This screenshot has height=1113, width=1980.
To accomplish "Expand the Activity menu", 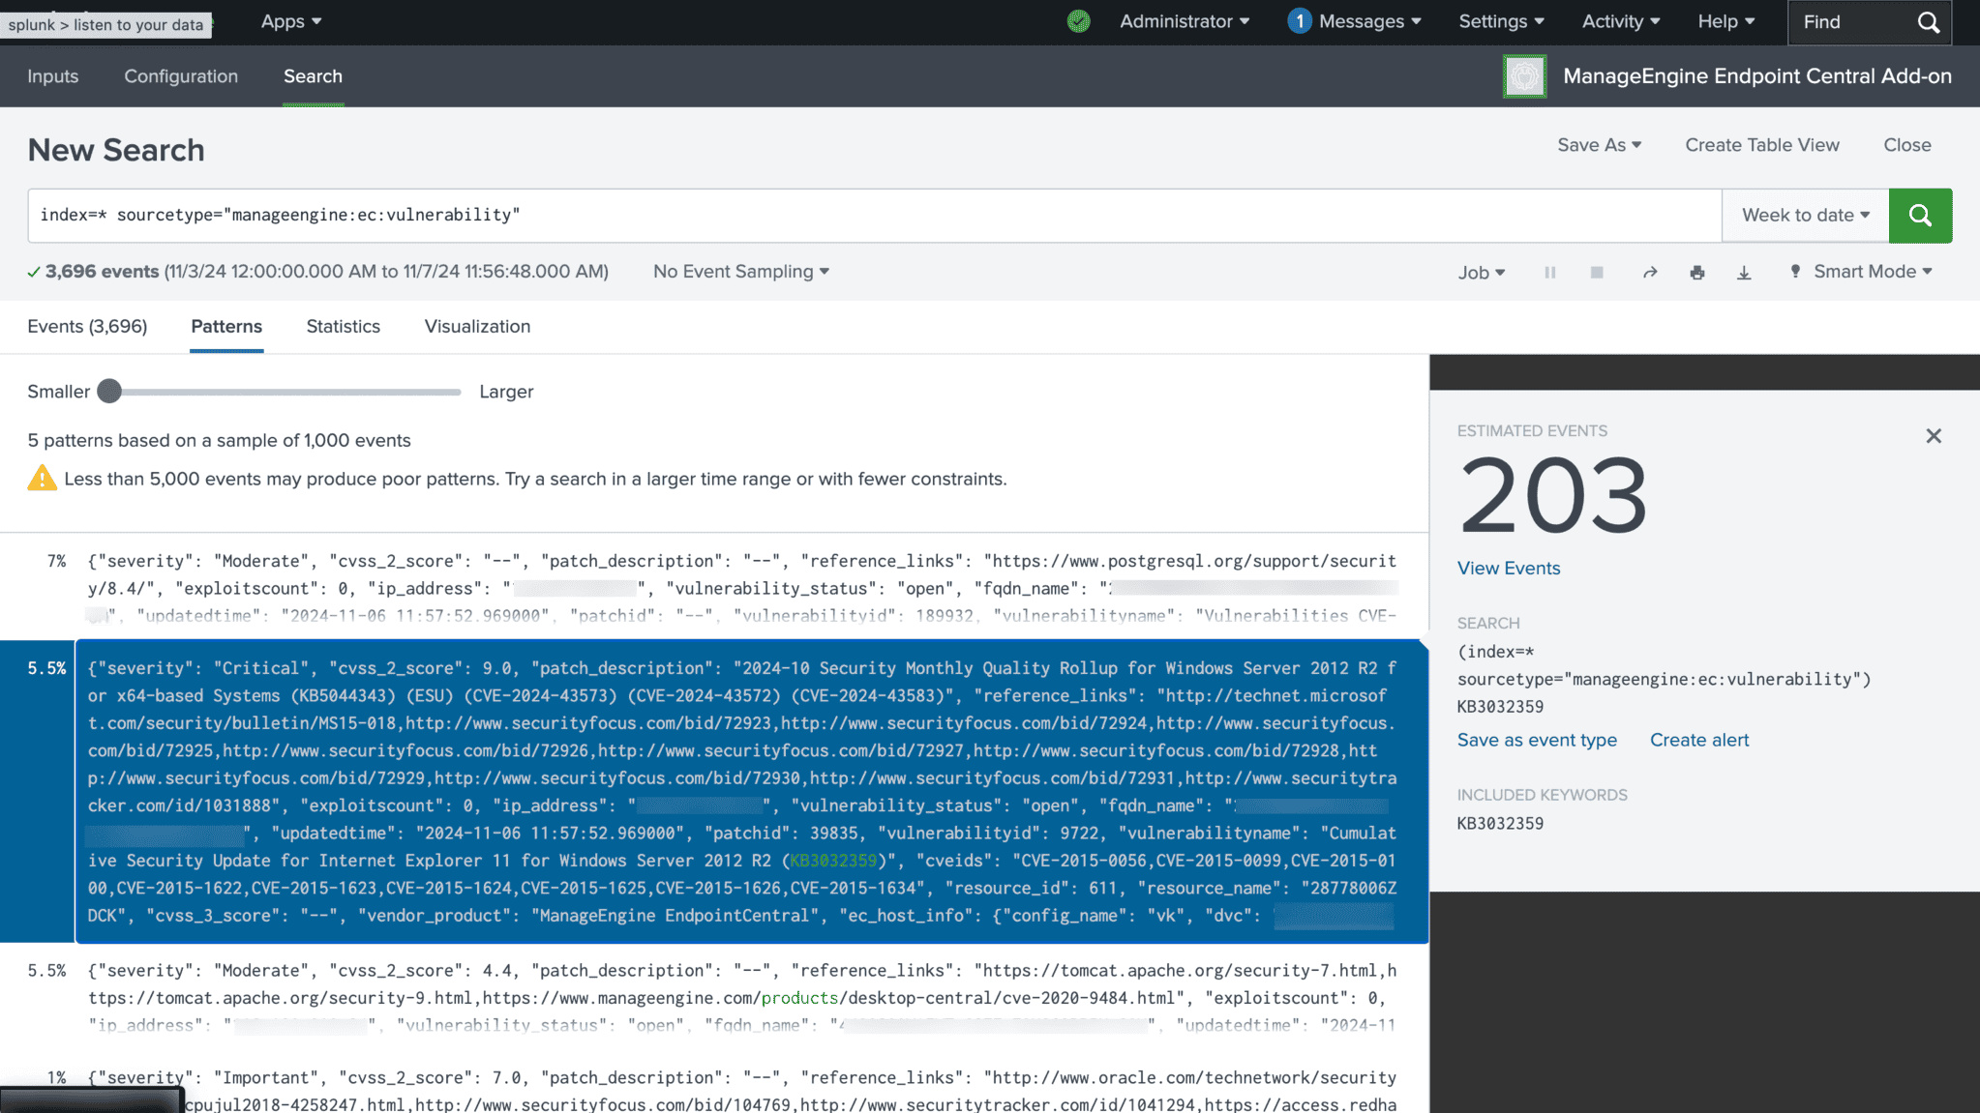I will (1621, 21).
